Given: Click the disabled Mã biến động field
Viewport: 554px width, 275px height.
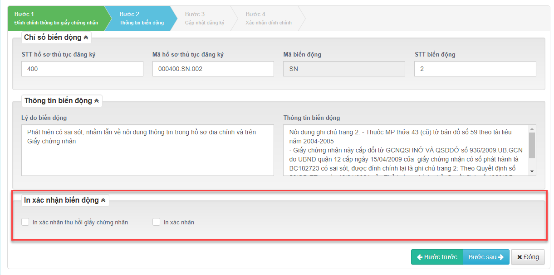Looking at the screenshot, I should coord(343,69).
